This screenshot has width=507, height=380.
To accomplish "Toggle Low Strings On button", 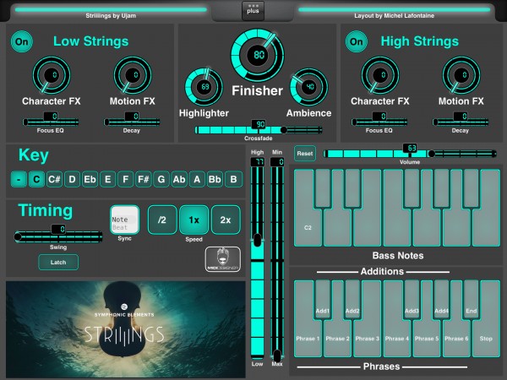I will [x=22, y=41].
